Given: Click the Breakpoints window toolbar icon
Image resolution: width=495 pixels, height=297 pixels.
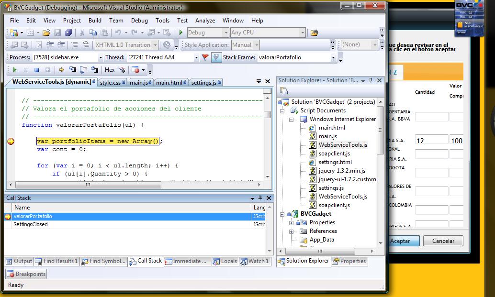Looking at the screenshot, I should click(135, 70).
